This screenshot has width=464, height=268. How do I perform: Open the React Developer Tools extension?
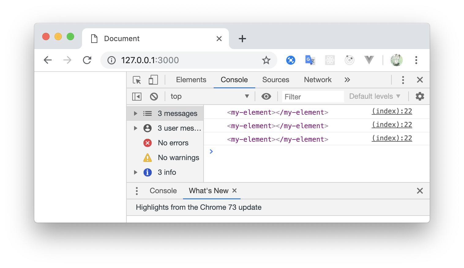point(330,60)
